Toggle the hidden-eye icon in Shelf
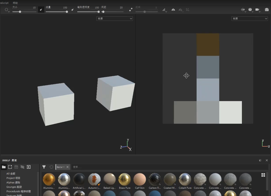The image size is (271, 196). click(x=22, y=167)
